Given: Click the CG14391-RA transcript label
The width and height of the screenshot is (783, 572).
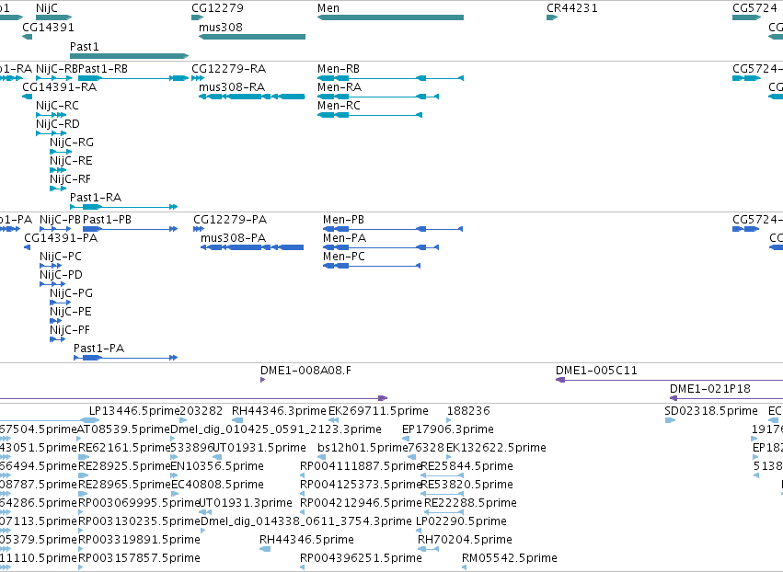Looking at the screenshot, I should pos(60,86).
